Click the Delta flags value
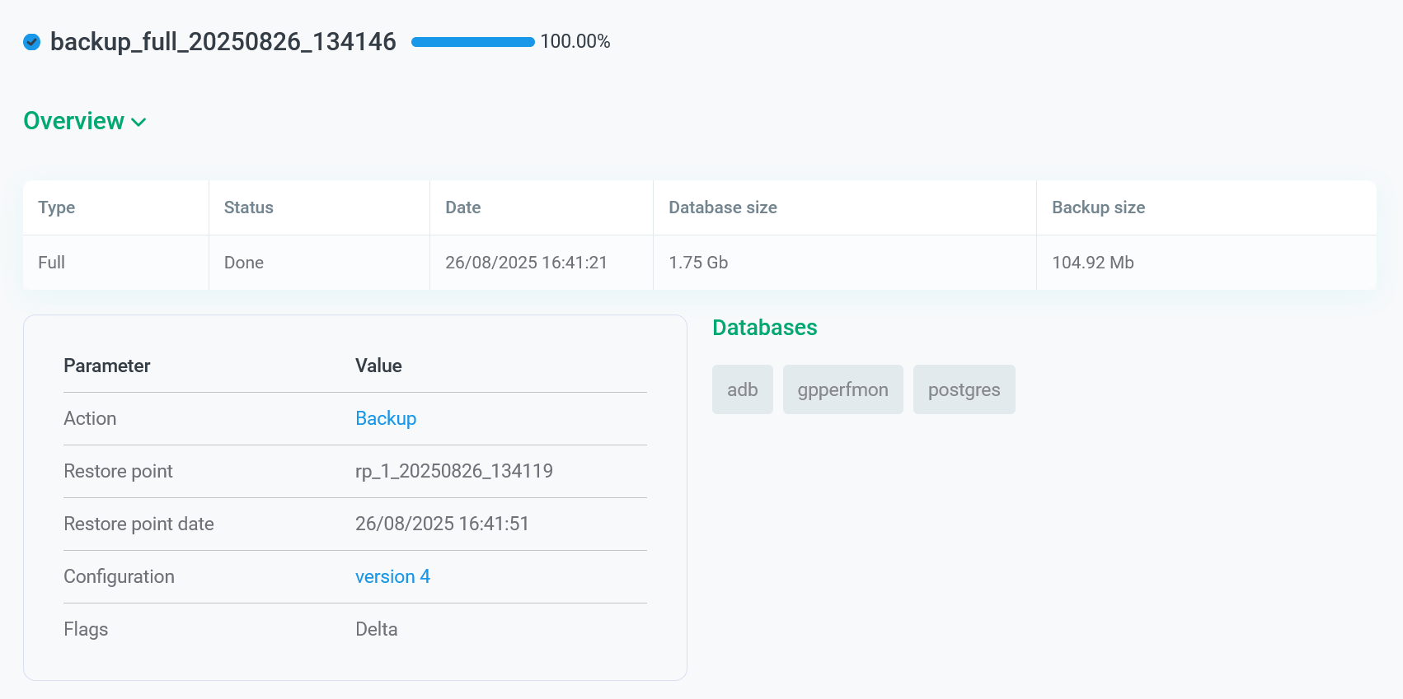The height and width of the screenshot is (699, 1403). 376,629
